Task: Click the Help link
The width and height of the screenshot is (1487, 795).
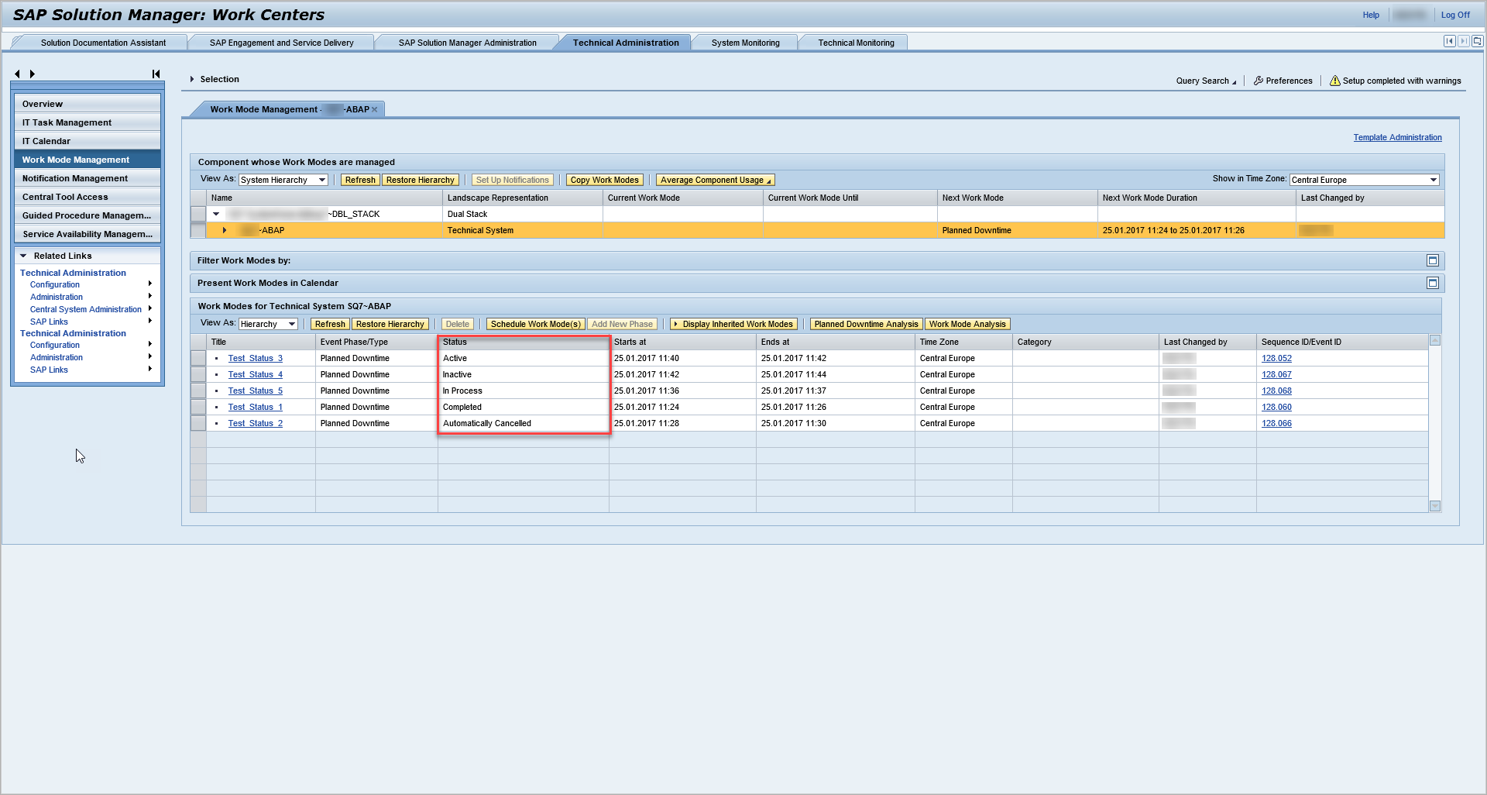Action: (1371, 15)
